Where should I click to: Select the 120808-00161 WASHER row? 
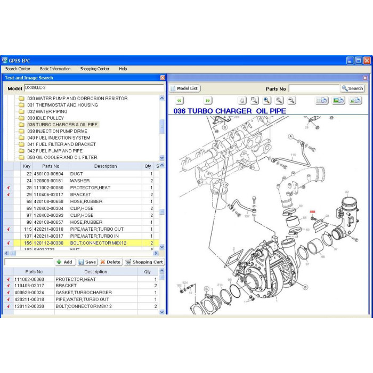click(x=81, y=181)
